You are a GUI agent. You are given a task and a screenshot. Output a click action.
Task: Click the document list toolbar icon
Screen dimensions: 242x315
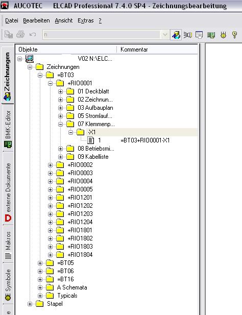click(199, 35)
